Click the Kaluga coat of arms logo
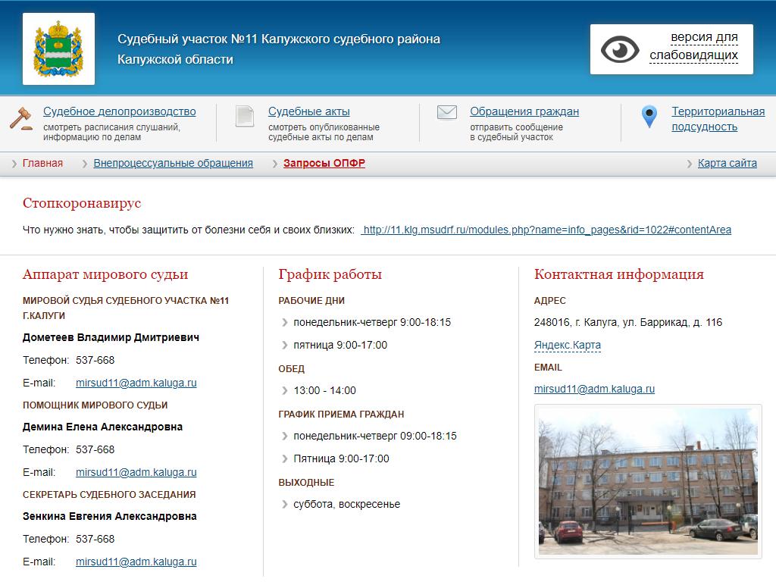This screenshot has height=582, width=776. tap(58, 49)
